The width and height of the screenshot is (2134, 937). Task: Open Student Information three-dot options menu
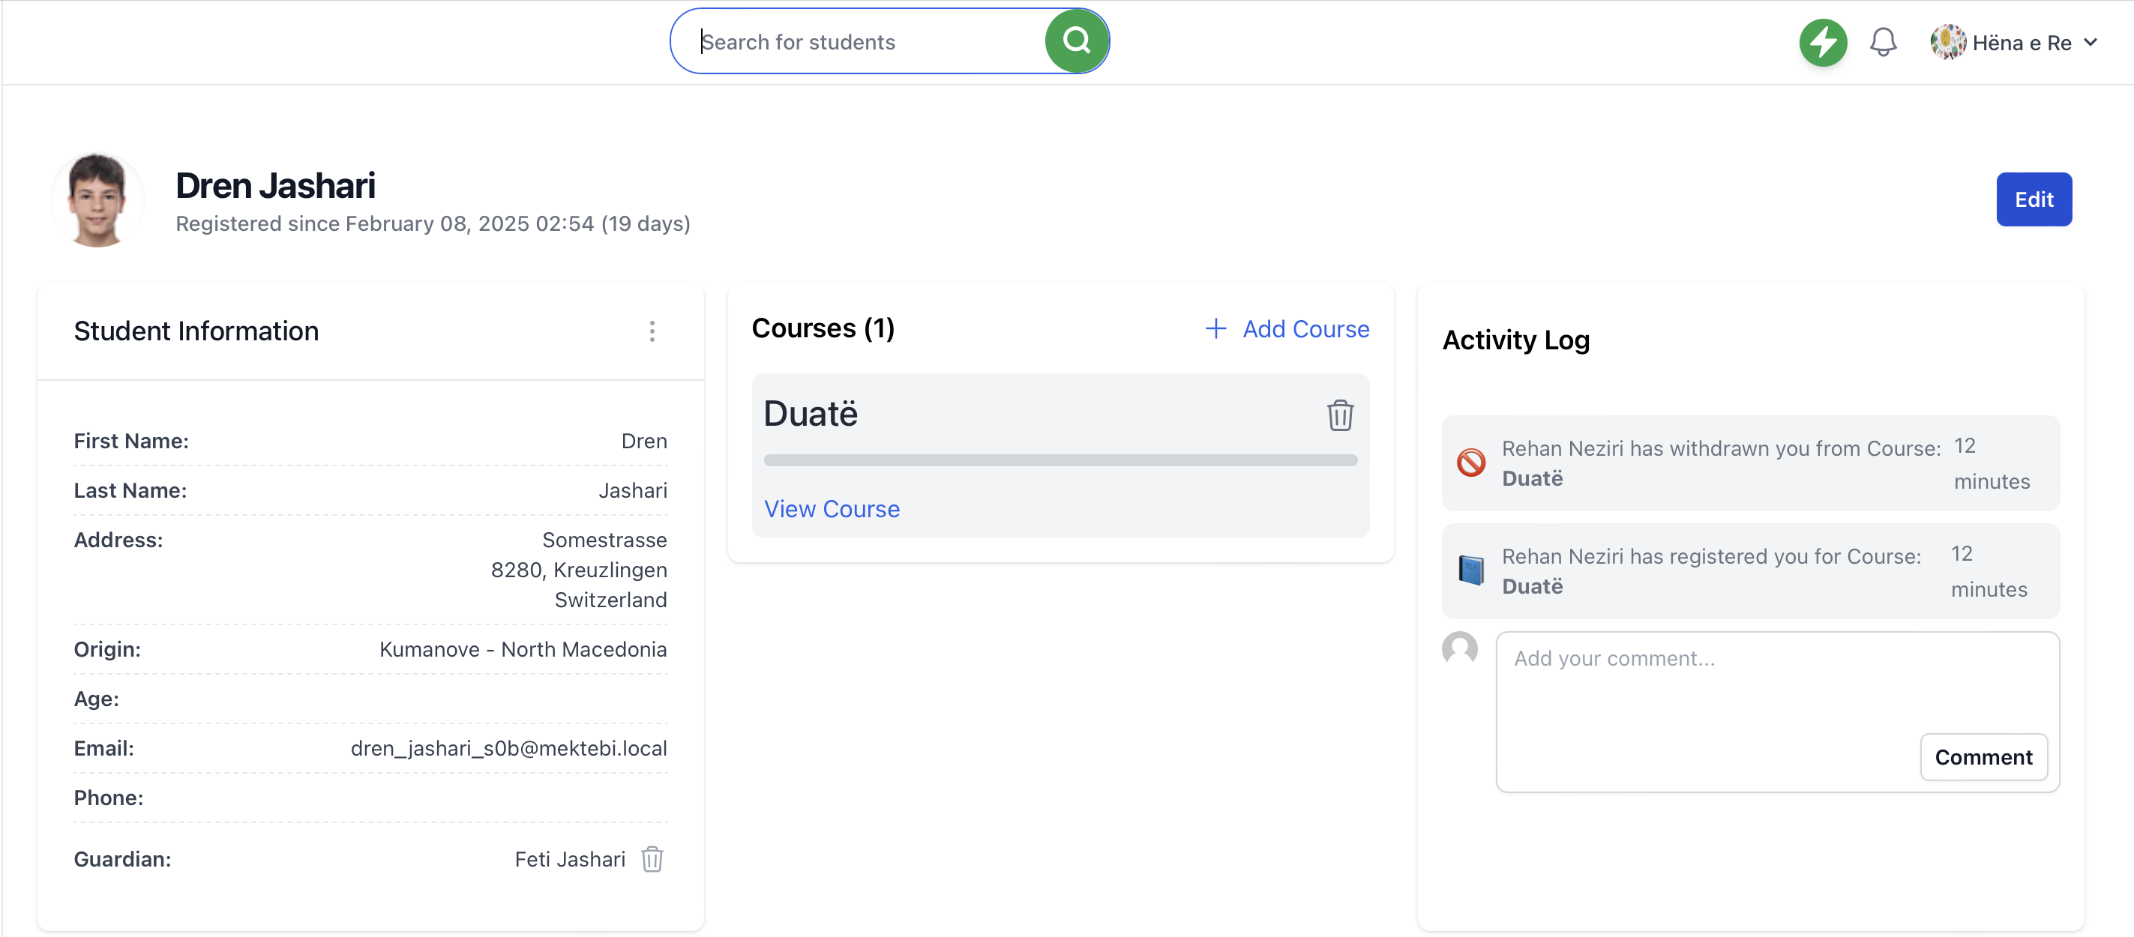click(x=652, y=331)
